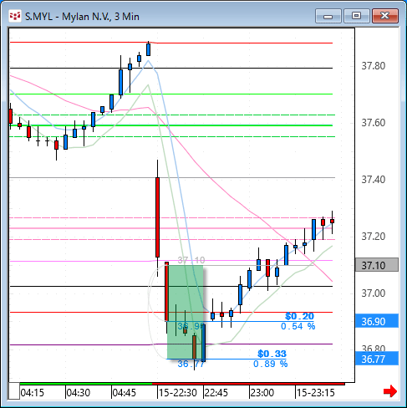Viewport: 407px width, 408px height.
Task: Click the 36.90 blue price marker
Action: pyautogui.click(x=377, y=321)
